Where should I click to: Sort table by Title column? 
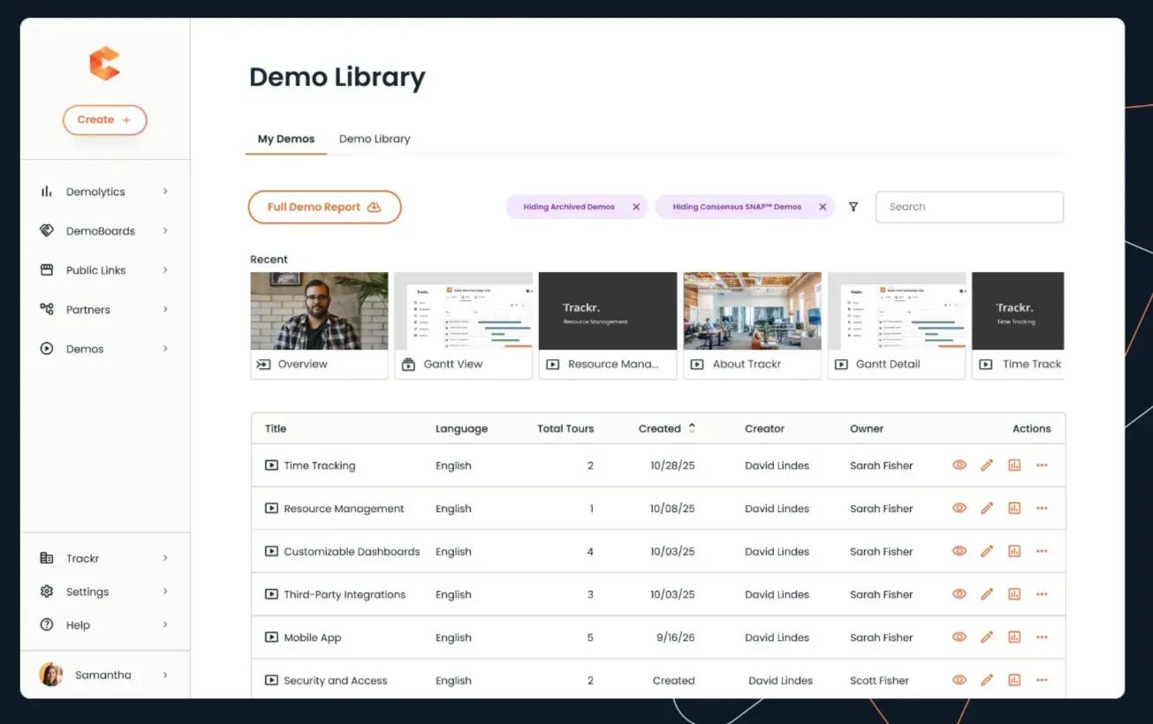click(x=276, y=428)
